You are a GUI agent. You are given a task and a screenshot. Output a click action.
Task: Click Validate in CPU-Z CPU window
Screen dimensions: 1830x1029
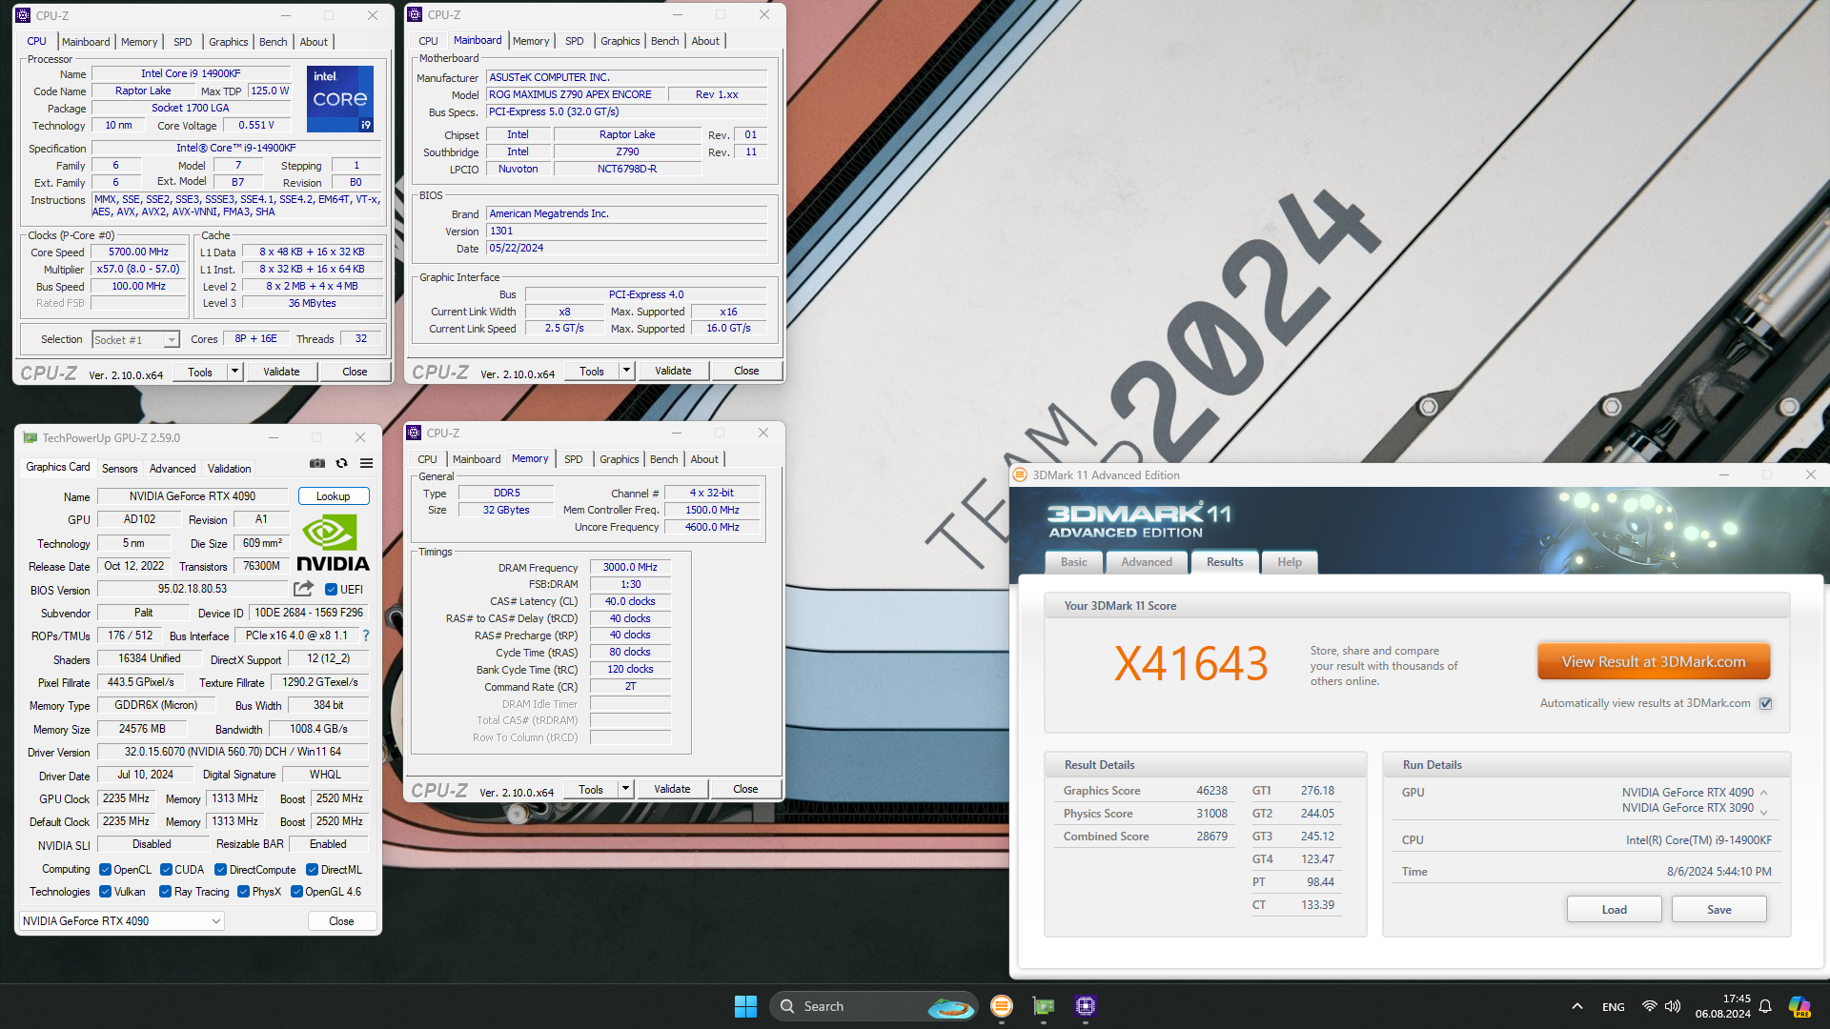[281, 372]
